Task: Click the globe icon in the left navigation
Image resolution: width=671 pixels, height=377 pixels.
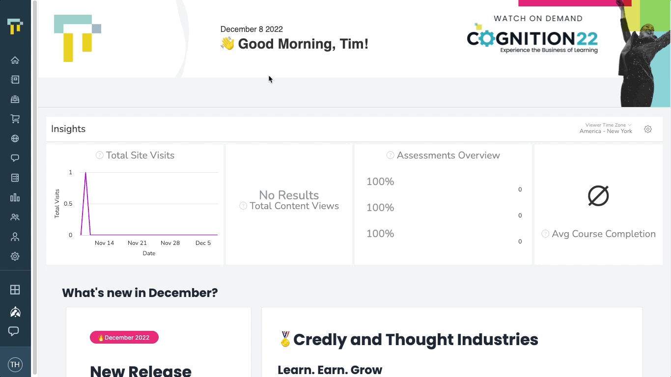Action: (15, 138)
